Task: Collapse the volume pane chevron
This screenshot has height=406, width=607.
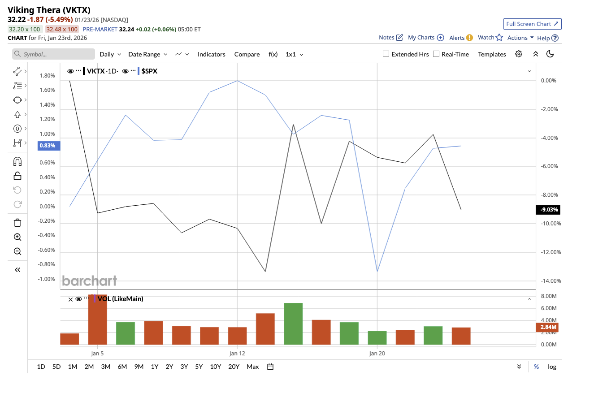Action: pos(529,299)
